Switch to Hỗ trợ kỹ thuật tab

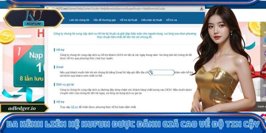tap(128, 20)
